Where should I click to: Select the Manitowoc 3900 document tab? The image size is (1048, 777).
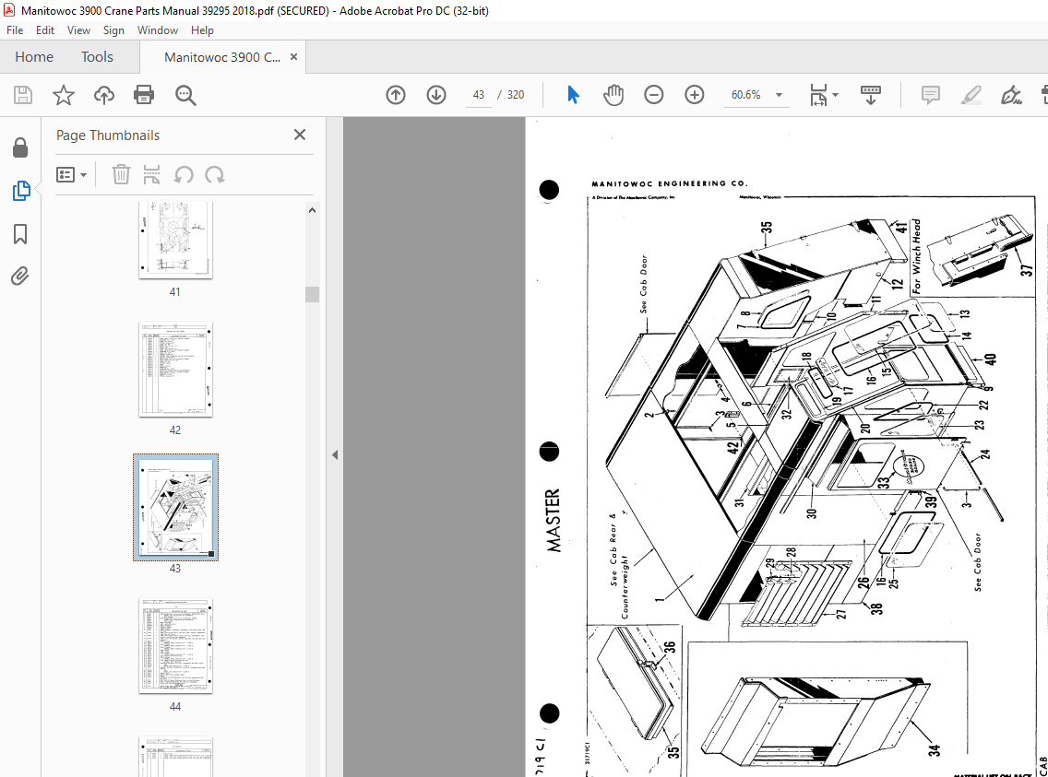coord(222,57)
